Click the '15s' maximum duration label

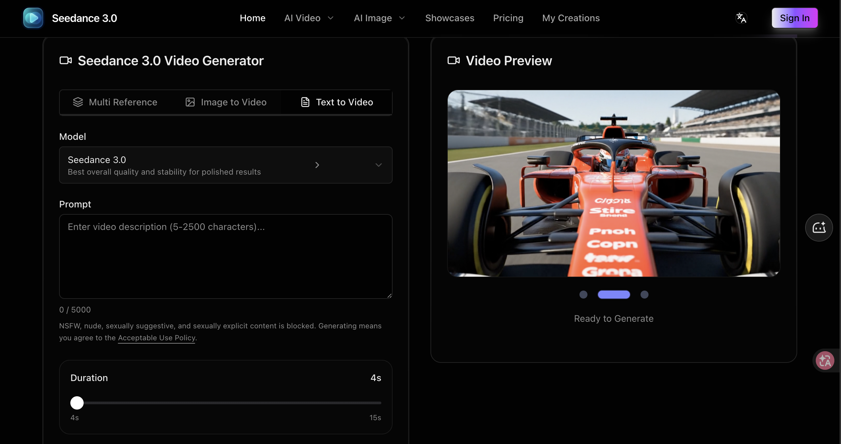pyautogui.click(x=375, y=417)
